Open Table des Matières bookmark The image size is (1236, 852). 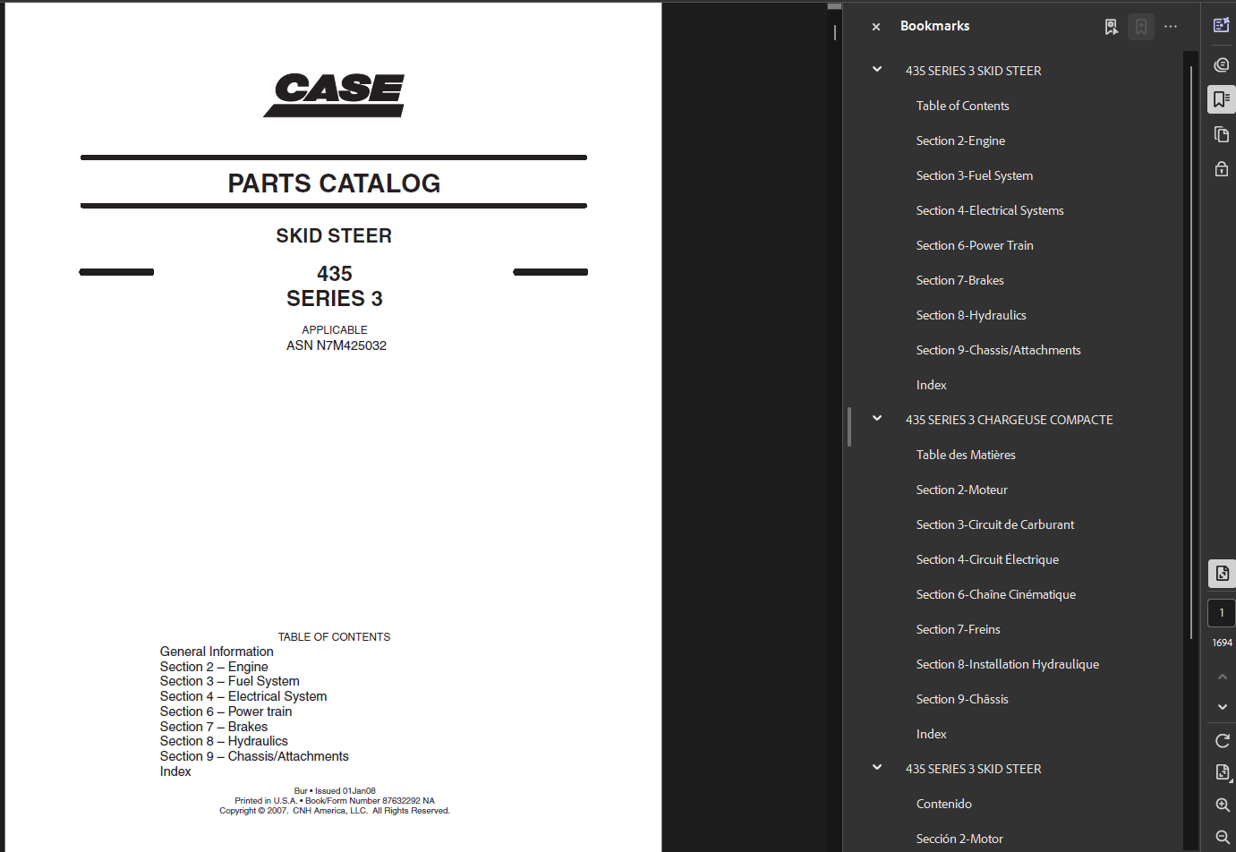(x=966, y=455)
